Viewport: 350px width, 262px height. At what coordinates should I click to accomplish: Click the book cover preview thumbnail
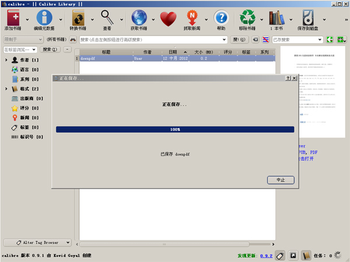(313, 92)
